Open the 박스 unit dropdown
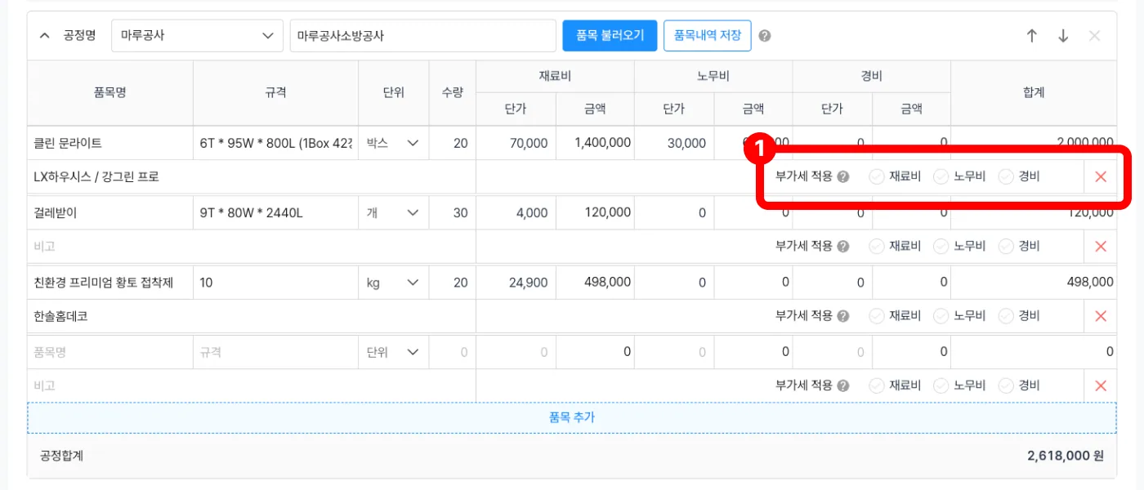Viewport: 1144px width, 490px height. coord(392,143)
